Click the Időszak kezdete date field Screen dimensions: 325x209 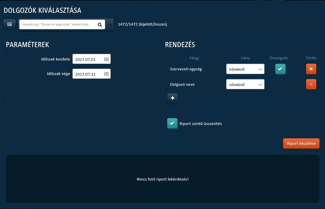(91, 59)
